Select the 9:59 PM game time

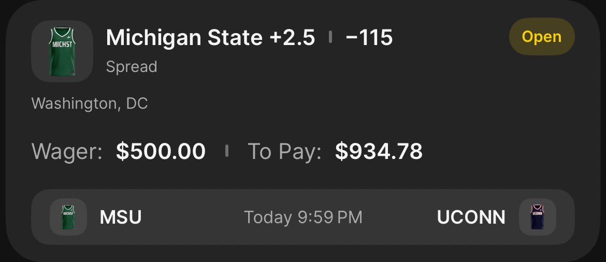tap(330, 217)
